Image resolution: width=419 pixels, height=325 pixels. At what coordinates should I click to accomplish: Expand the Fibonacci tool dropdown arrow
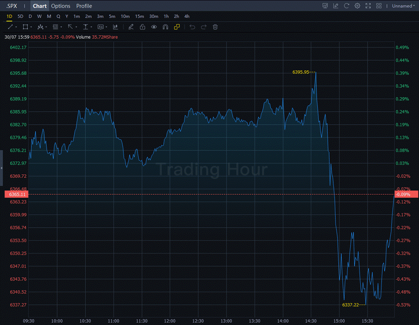tap(61, 27)
